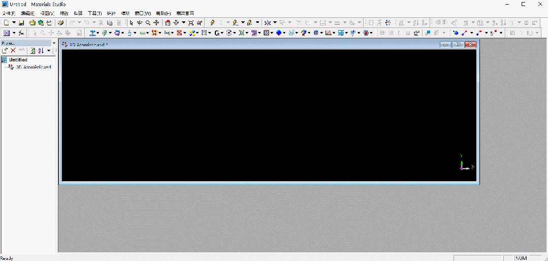The image size is (548, 261).
Task: Select 3D Atomistic.xsd in project tree
Action: coord(33,67)
